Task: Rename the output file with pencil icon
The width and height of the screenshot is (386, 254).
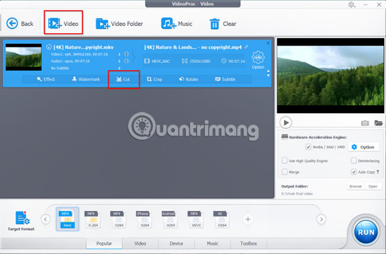Action: pos(246,47)
